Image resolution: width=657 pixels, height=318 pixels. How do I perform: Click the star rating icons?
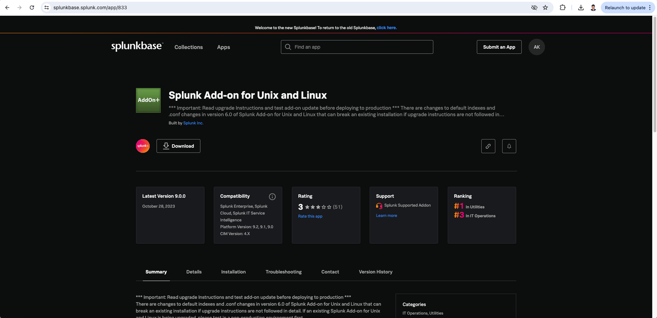318,207
